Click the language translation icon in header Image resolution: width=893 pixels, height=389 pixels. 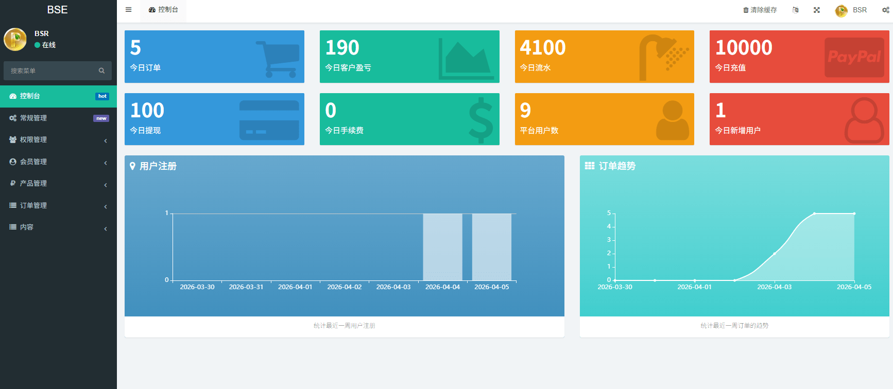[x=795, y=10]
